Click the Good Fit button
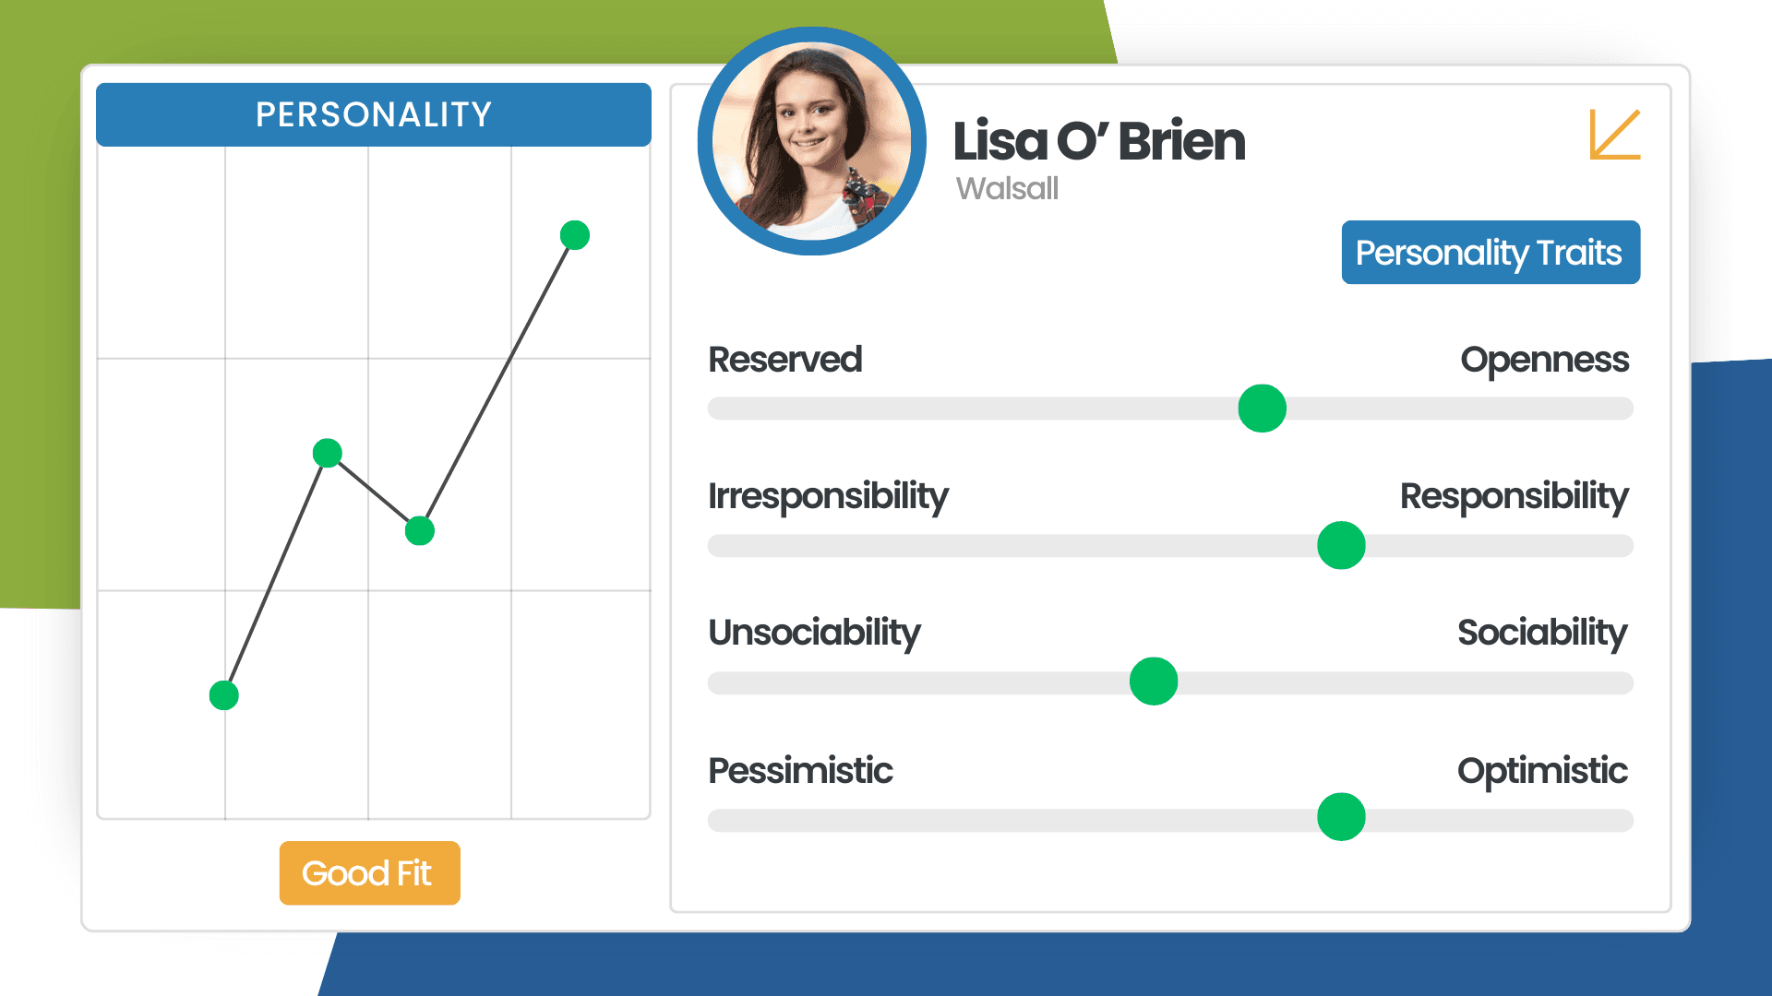 pos(369,872)
